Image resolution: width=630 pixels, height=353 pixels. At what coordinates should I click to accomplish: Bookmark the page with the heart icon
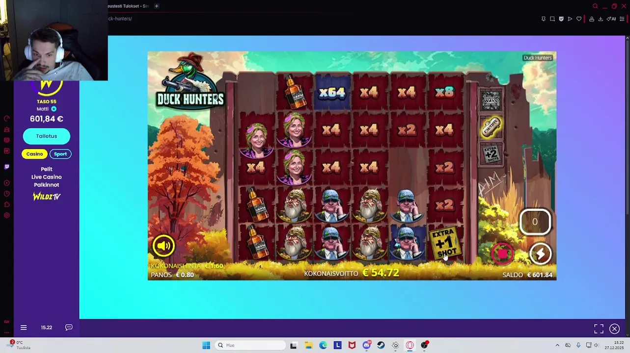(579, 19)
